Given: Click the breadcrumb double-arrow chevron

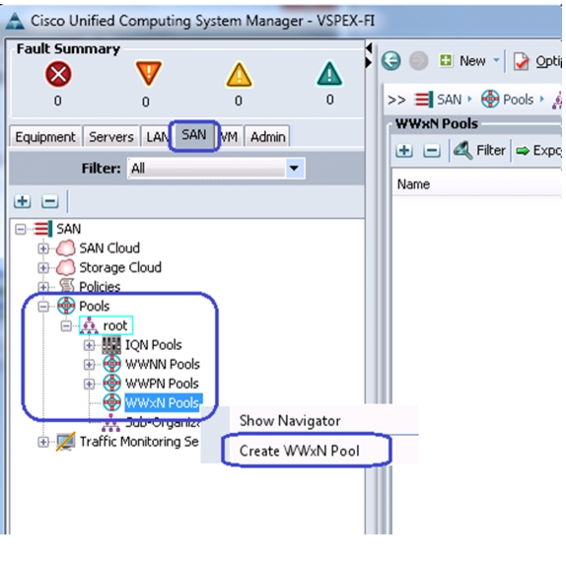Looking at the screenshot, I should [x=396, y=100].
